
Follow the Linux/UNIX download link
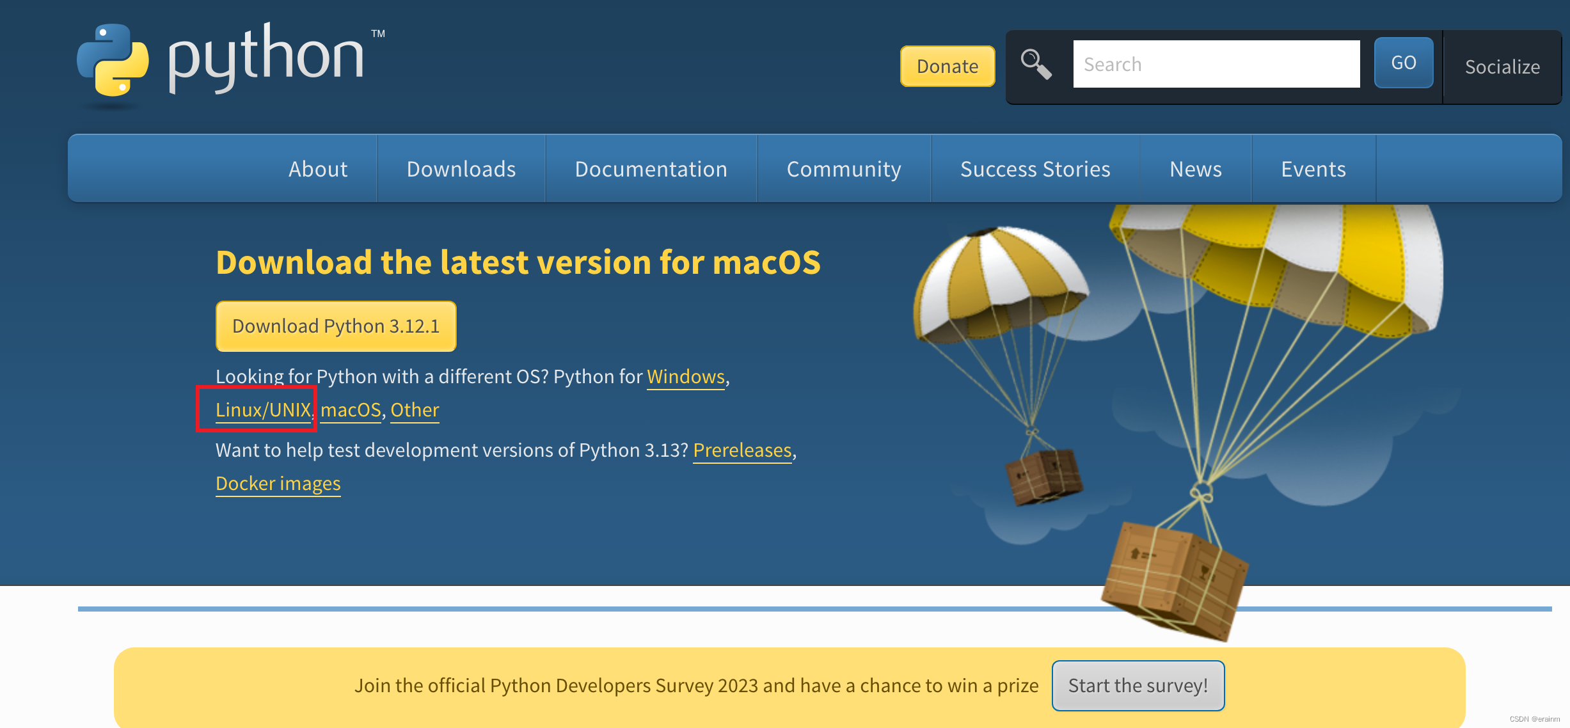pos(264,410)
